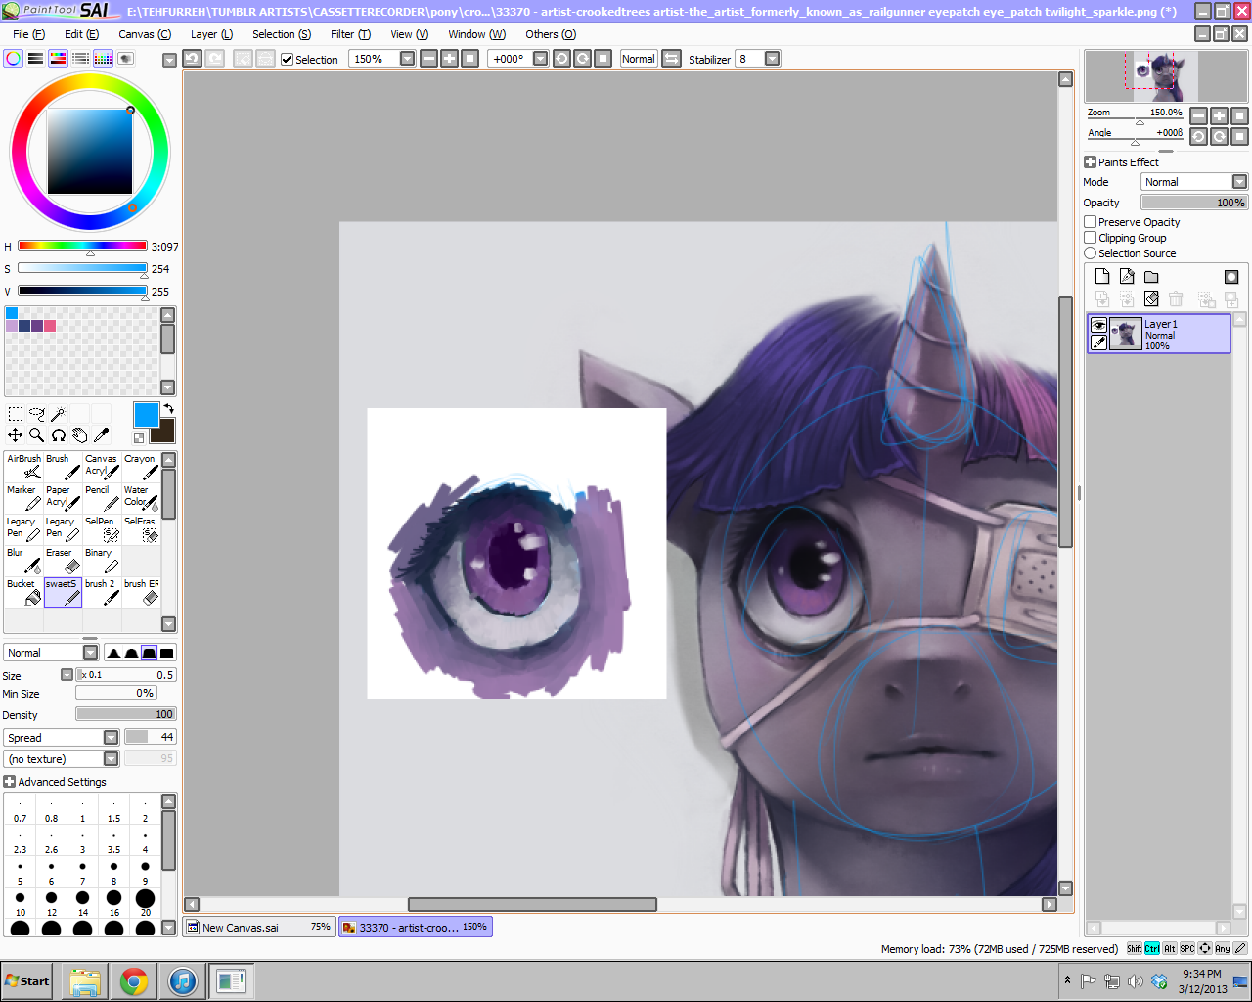Create a new linework layer

[x=1127, y=277]
